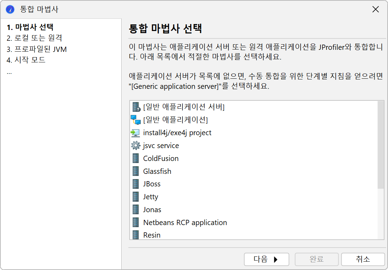Image resolution: width=388 pixels, height=270 pixels.
Task: Select the [일반 애플리케이션 서버] entry
Action: (254, 107)
